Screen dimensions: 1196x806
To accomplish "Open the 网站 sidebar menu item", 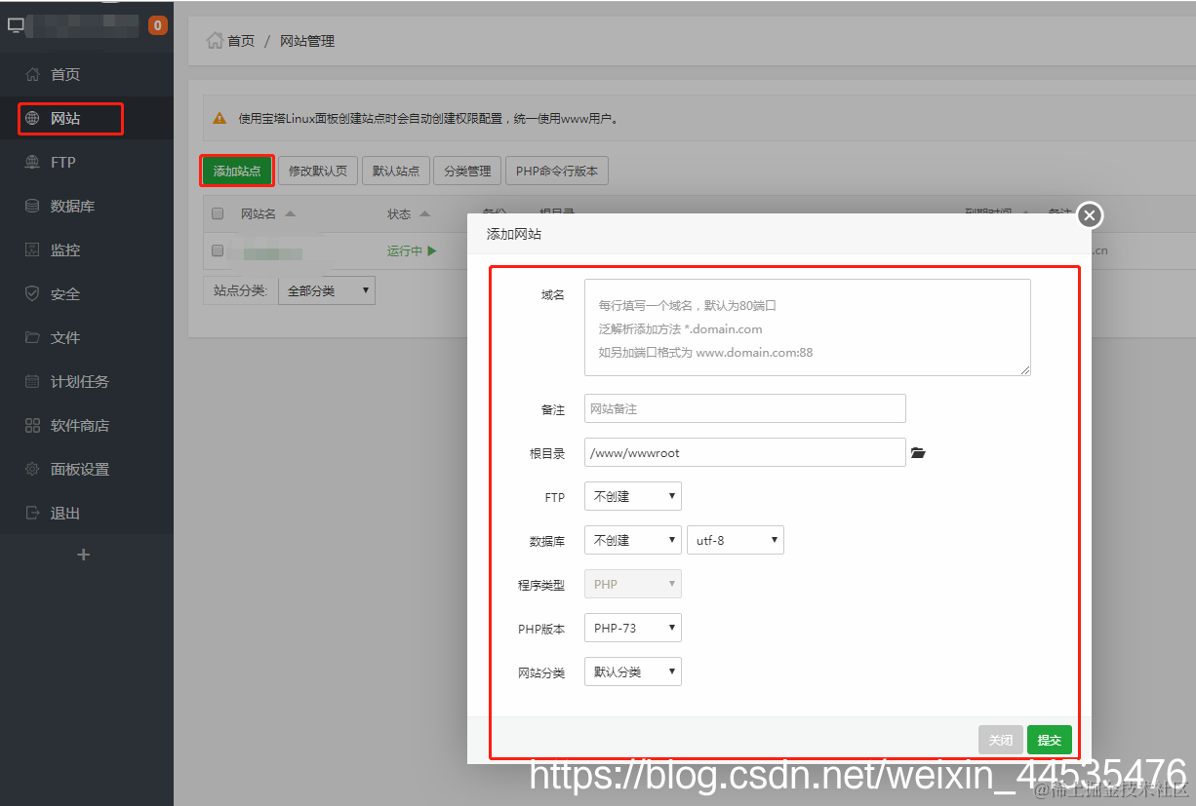I will [87, 118].
